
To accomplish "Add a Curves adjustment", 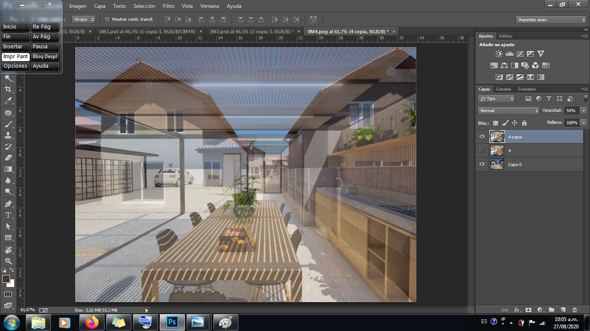I will (x=520, y=54).
